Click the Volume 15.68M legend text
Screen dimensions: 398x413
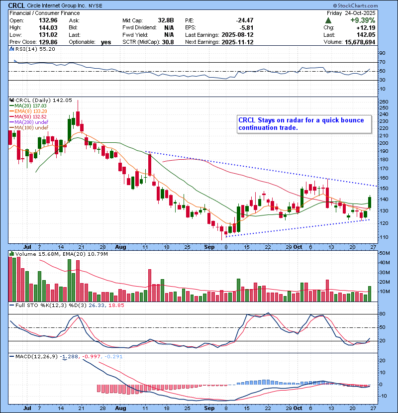tap(37, 254)
